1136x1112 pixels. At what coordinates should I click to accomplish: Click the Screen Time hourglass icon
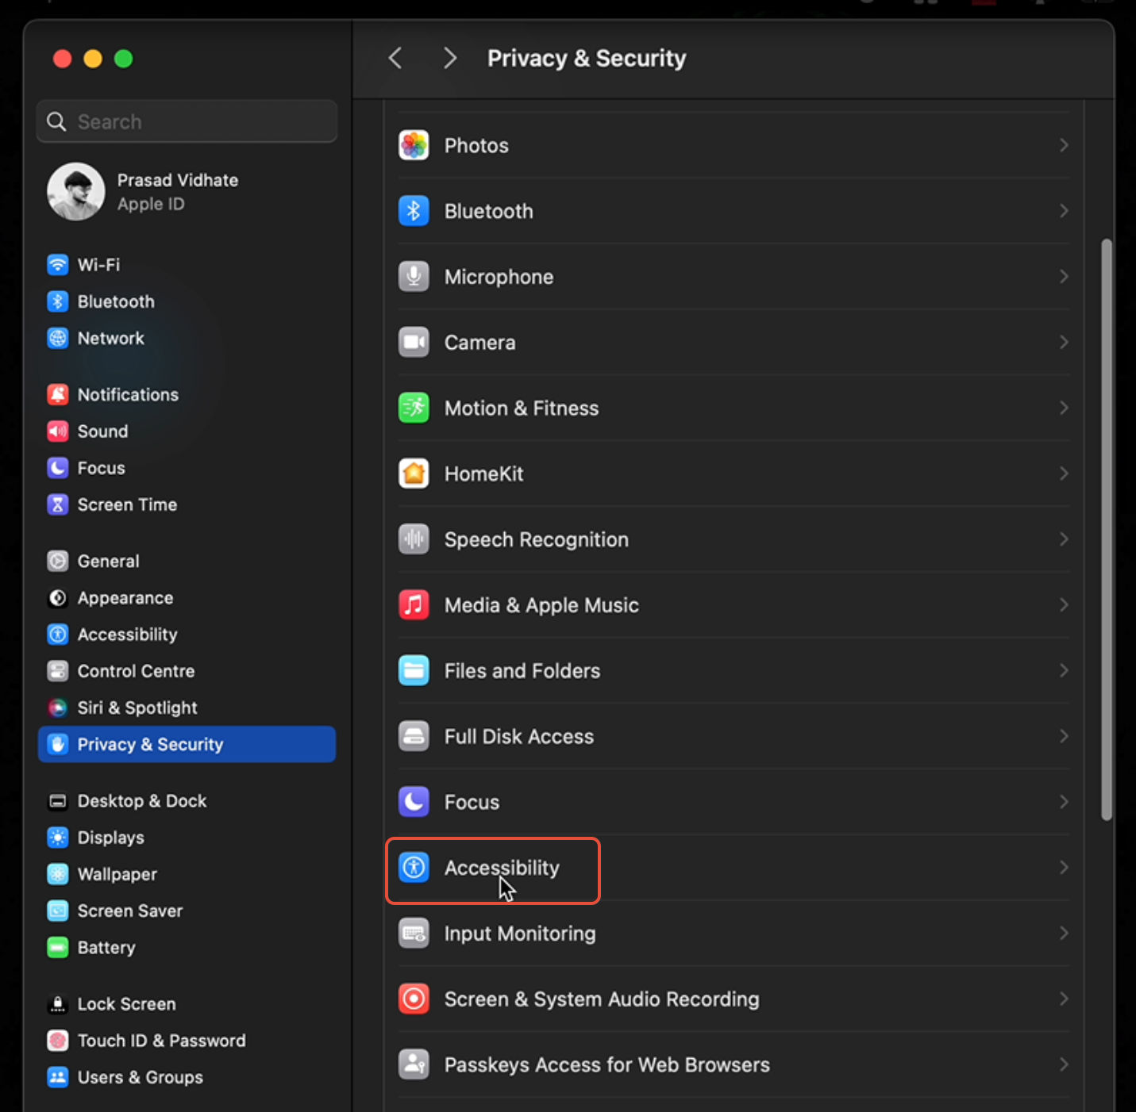point(58,504)
